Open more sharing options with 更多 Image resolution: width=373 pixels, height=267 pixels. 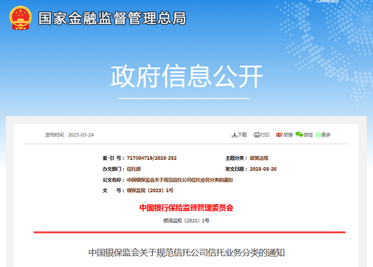pos(323,135)
